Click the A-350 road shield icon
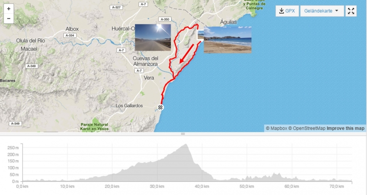The image size is (367, 195). point(165,19)
